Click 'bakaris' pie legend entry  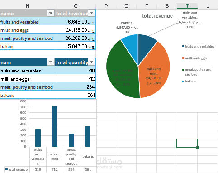tap(189, 81)
